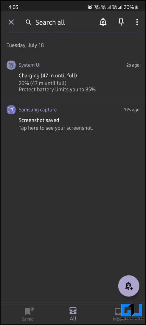Open the three-dot overflow menu
146x325 pixels.
tap(137, 22)
